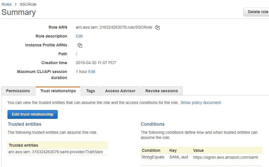The width and height of the screenshot is (269, 167).
Task: Click the Value column header
Action: (x=198, y=150)
